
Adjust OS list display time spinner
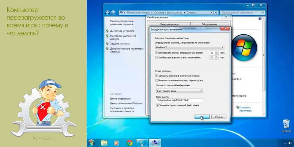point(217,53)
